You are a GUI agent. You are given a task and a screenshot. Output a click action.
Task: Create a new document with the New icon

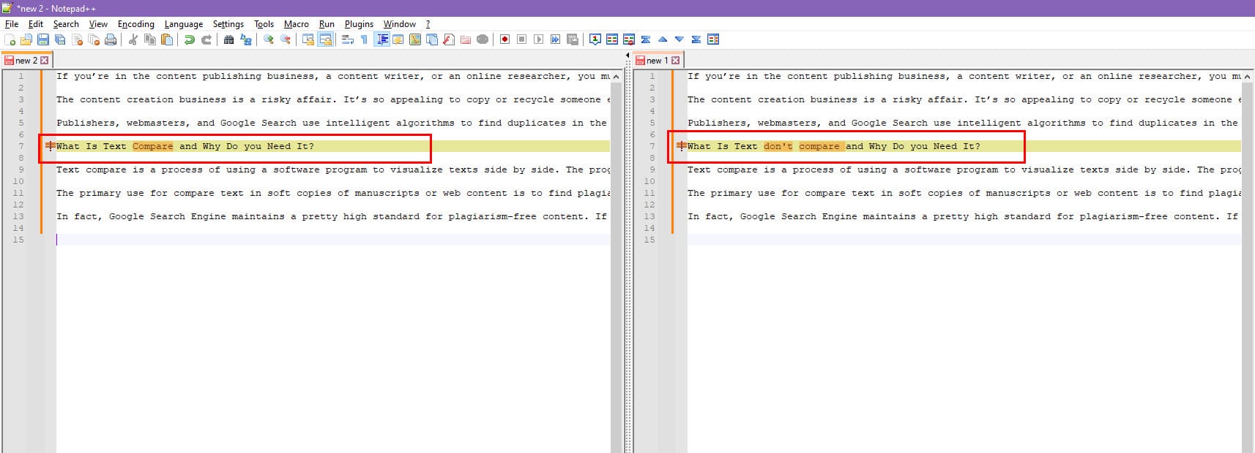(x=10, y=39)
